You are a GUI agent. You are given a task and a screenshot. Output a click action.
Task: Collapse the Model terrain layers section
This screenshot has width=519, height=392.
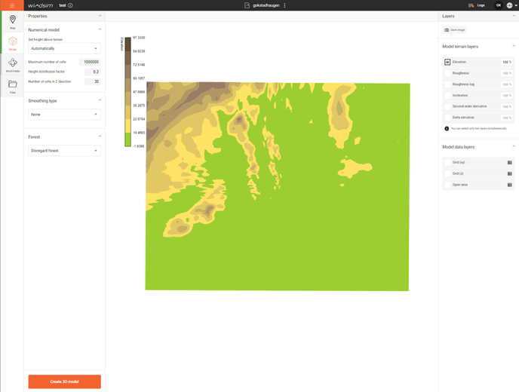[x=513, y=46]
